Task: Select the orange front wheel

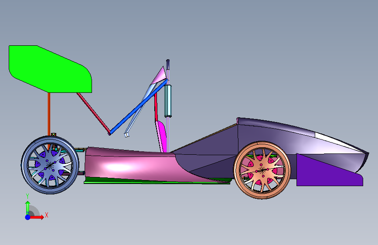Action: click(262, 170)
